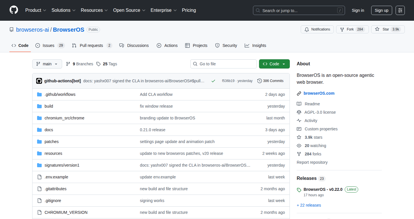Open the Enterprise dropdown
414x219 pixels.
tap(164, 10)
